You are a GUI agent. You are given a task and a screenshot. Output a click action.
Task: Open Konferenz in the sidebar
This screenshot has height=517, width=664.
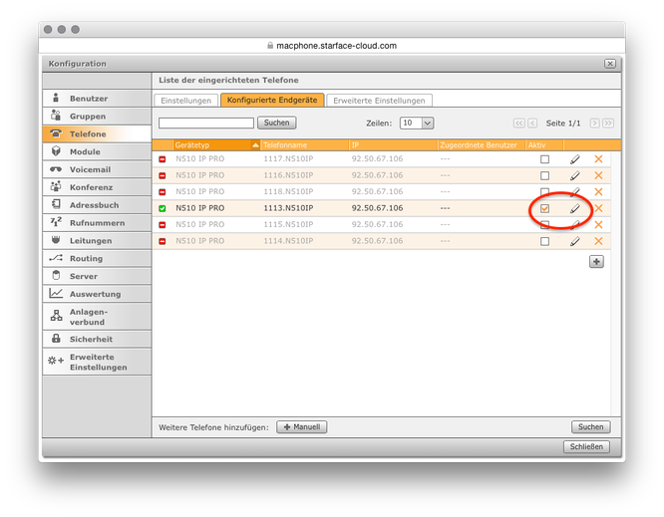tap(97, 187)
